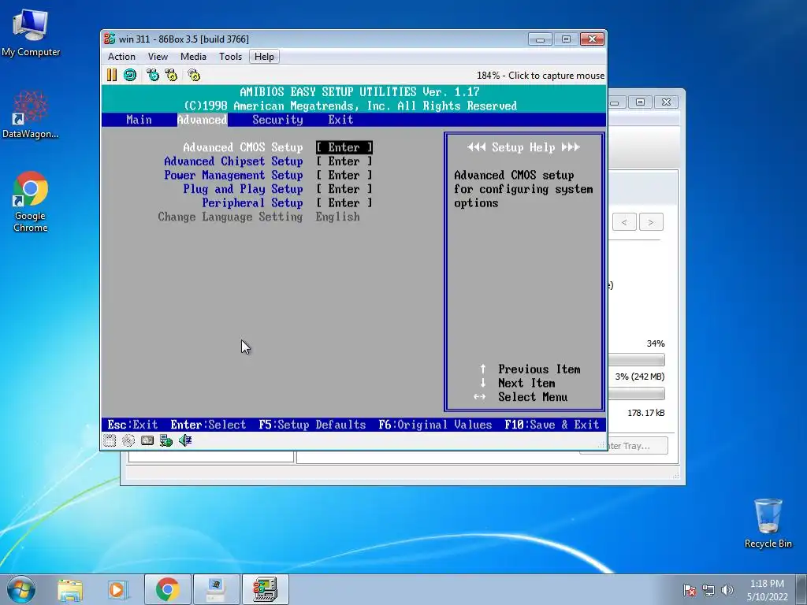Open the Action menu

(121, 57)
